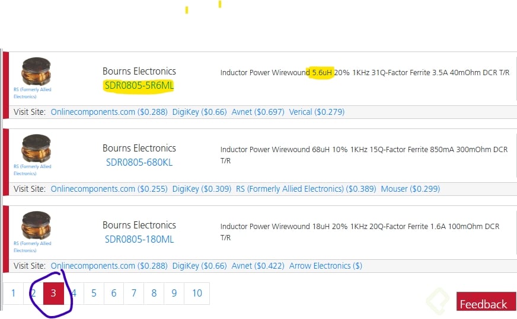Go to results page 6
Image resolution: width=517 pixels, height=319 pixels.
point(114,293)
